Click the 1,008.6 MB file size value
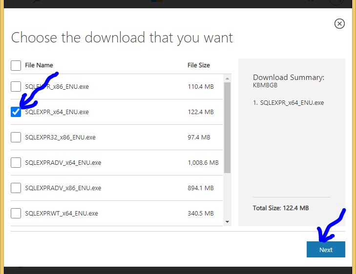356x274 pixels. 203,163
